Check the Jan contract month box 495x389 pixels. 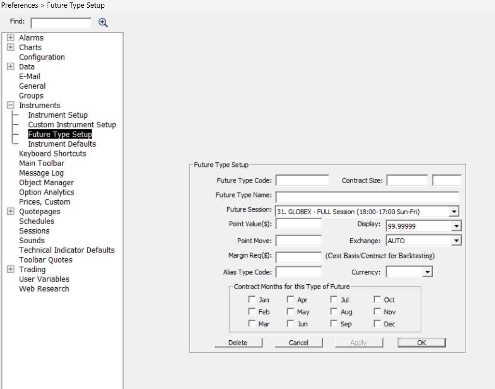click(252, 300)
